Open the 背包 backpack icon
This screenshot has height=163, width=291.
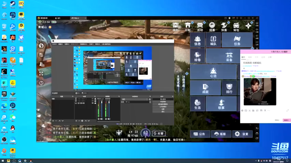tap(236, 27)
